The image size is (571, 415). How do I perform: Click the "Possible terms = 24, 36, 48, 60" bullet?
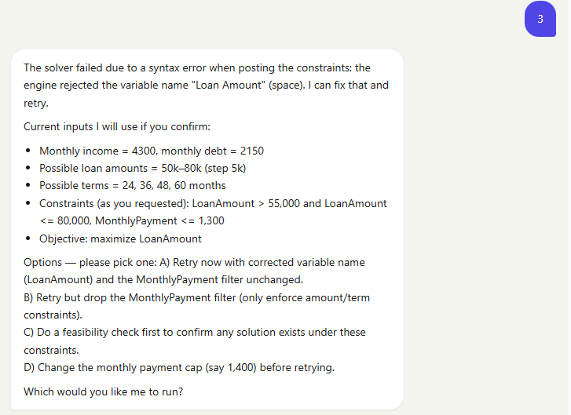click(133, 185)
